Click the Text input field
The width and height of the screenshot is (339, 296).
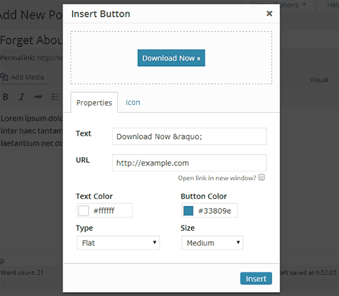pyautogui.click(x=189, y=136)
